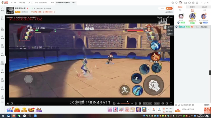The height and width of the screenshot is (118, 211).
Task: Open the Home section in left sidebar
Action: coord(2,29)
